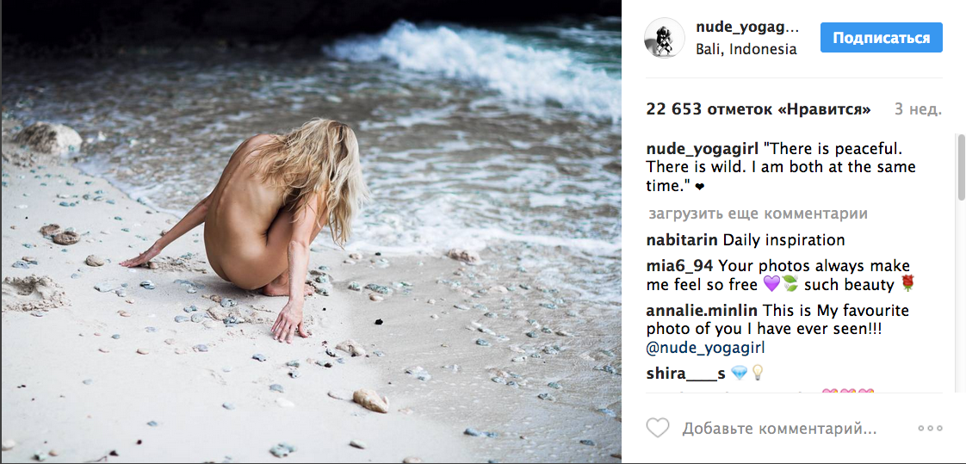Click the @nude_yogagirl mention
The image size is (966, 464).
point(705,348)
